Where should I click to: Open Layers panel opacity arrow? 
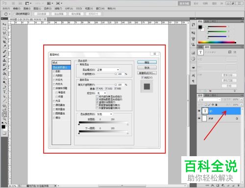242,99
